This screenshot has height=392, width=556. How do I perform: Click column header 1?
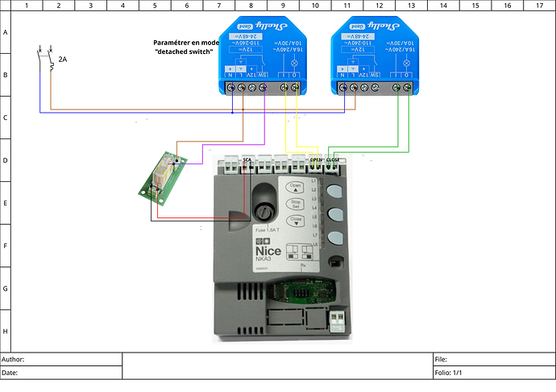click(x=27, y=6)
